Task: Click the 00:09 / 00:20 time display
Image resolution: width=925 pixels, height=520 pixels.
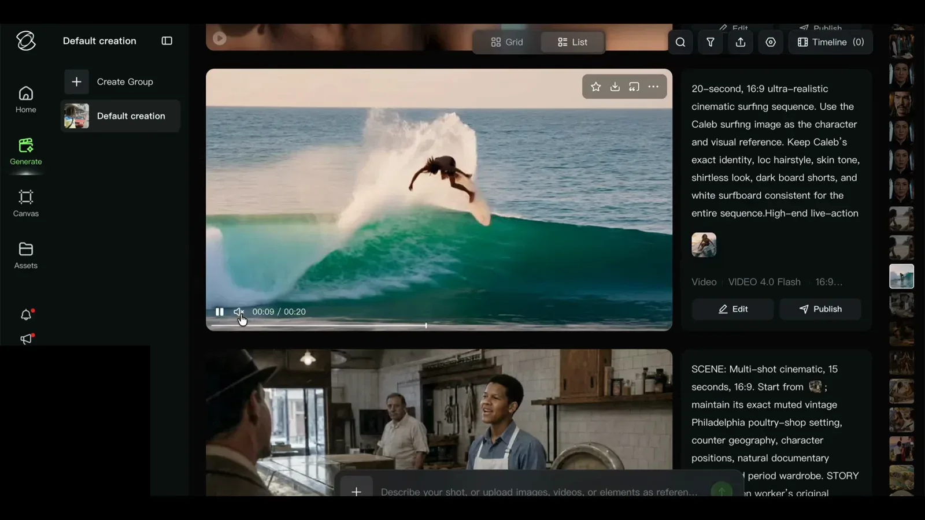Action: tap(279, 312)
